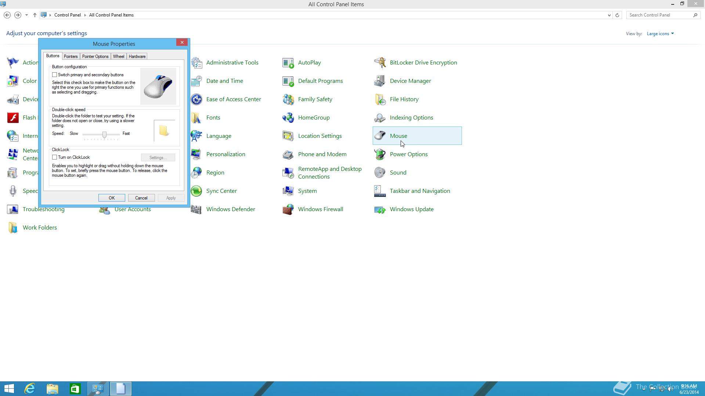Screen dimensions: 705x396
Task: Open Personalization icon
Action: (x=197, y=154)
